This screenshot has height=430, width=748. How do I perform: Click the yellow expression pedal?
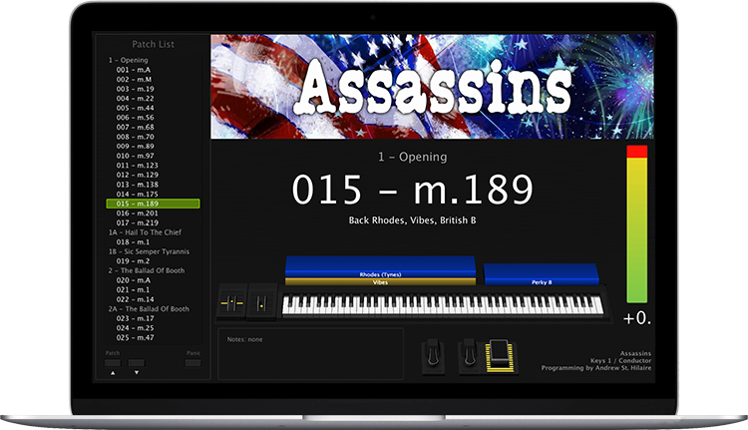(x=500, y=356)
